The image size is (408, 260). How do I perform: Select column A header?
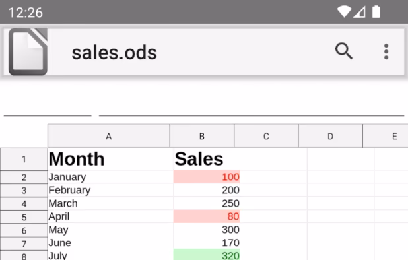[x=109, y=136]
